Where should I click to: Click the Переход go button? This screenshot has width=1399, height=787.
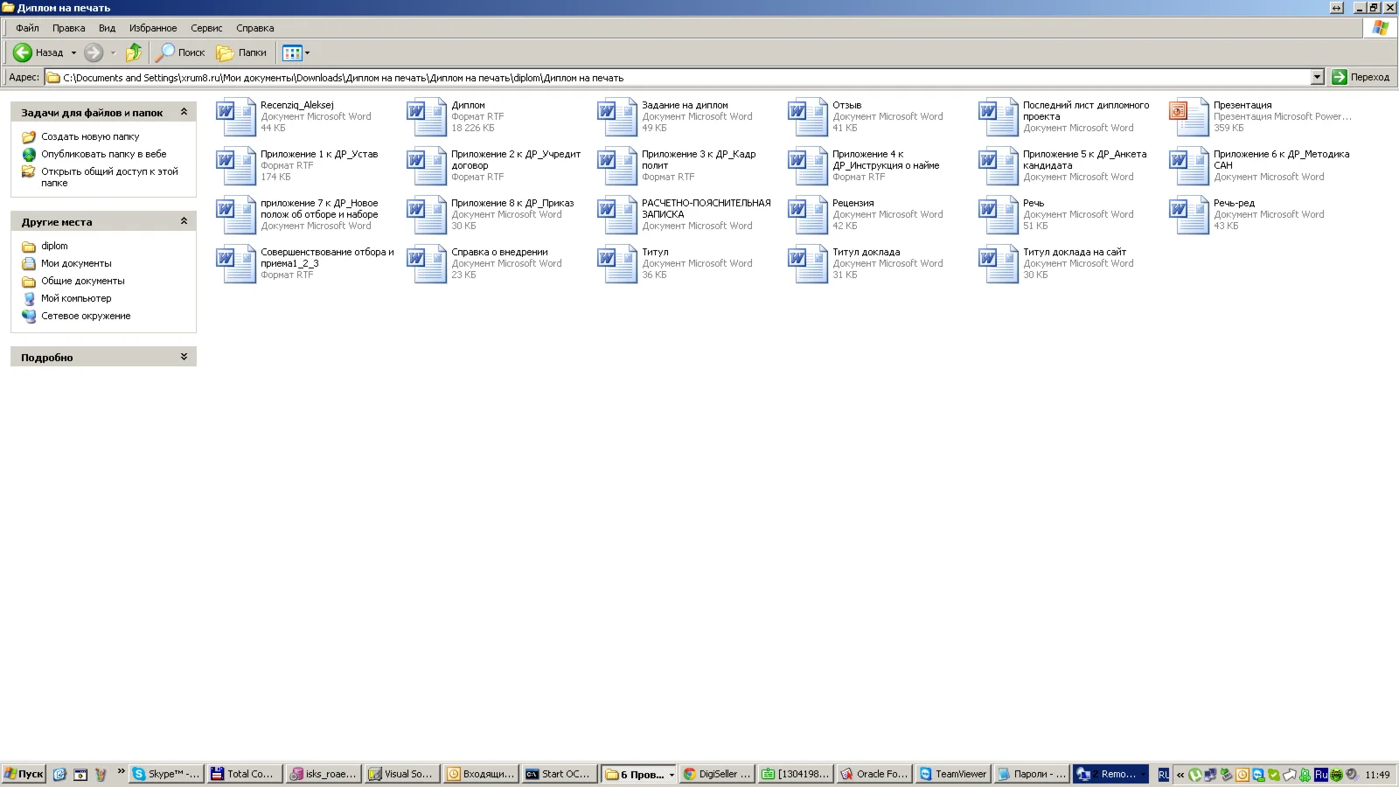point(1361,77)
